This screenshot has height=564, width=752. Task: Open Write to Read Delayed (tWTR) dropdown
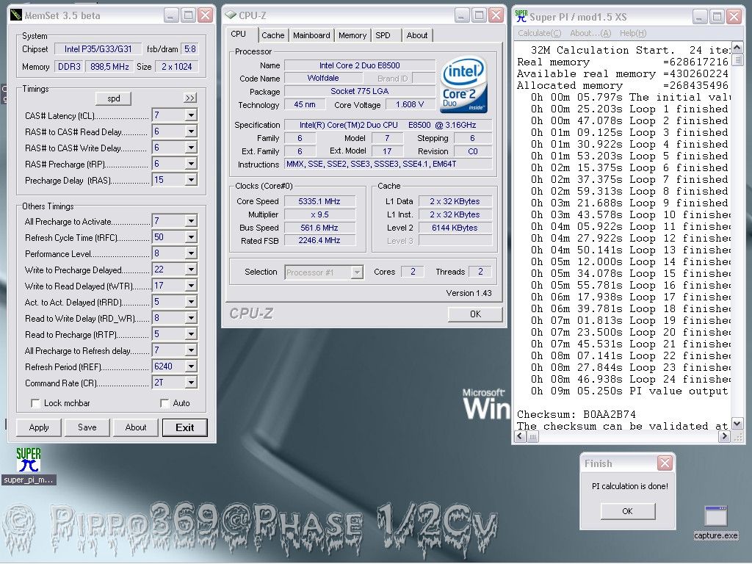coord(191,286)
